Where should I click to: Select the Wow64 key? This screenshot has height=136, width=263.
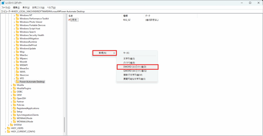click(23, 62)
